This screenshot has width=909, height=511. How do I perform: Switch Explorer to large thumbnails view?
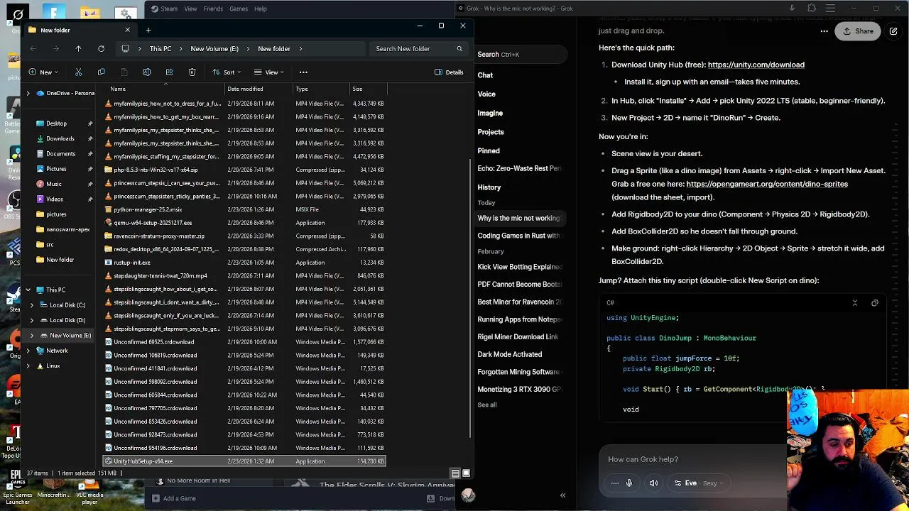click(466, 473)
